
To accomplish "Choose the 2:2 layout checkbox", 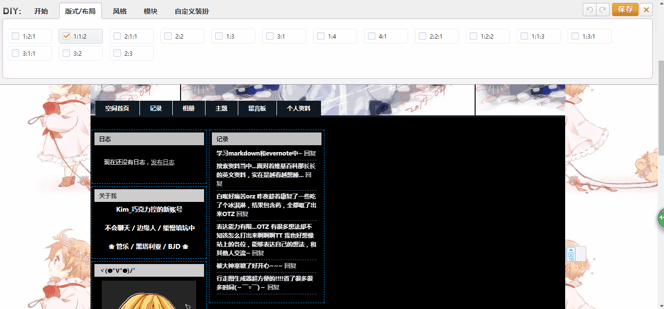I will pyautogui.click(x=168, y=36).
